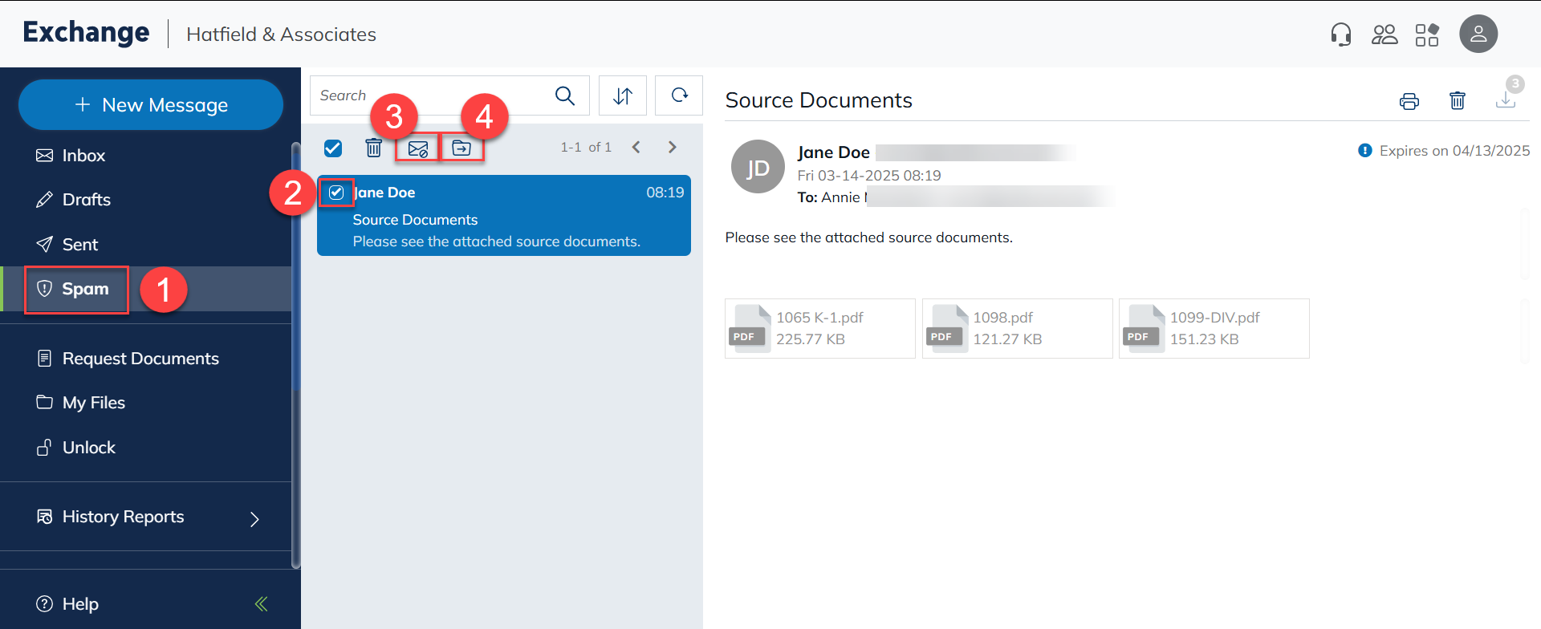Uncheck the Jane Doe message checkbox
1541x629 pixels.
[336, 193]
